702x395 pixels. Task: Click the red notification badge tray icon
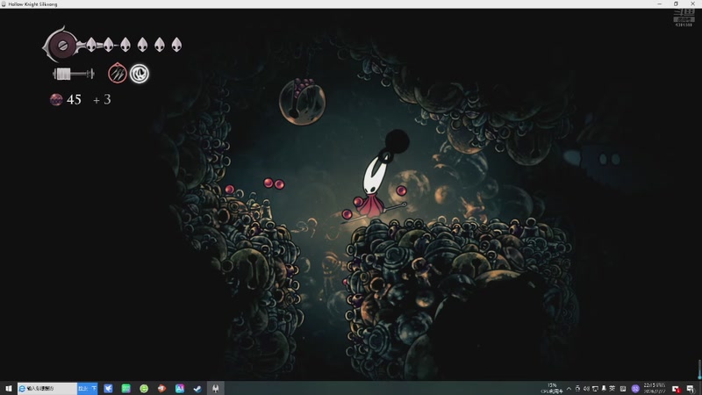point(676,389)
